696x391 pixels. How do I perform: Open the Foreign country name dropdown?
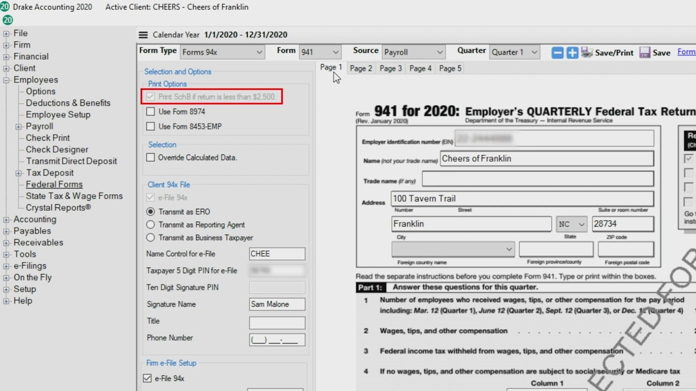(452, 249)
